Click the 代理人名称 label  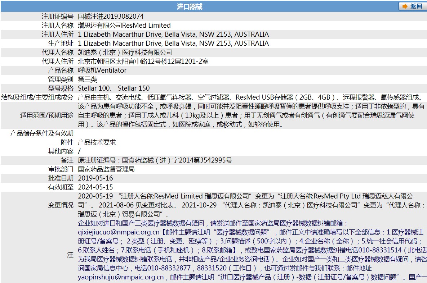coord(57,52)
